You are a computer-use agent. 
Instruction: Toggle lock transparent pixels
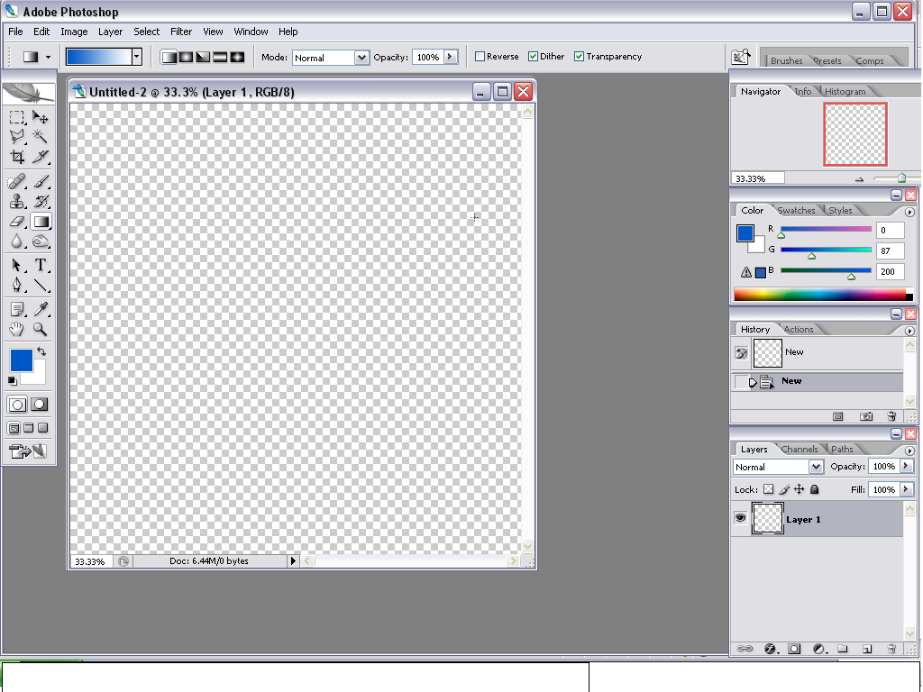click(768, 489)
